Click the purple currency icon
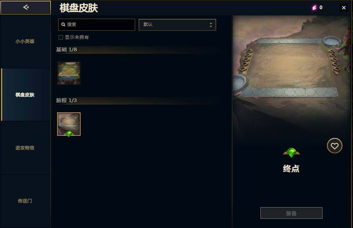The image size is (353, 228). tap(314, 8)
